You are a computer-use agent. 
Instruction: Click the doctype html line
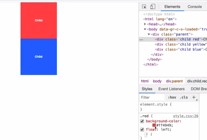coord(159,14)
